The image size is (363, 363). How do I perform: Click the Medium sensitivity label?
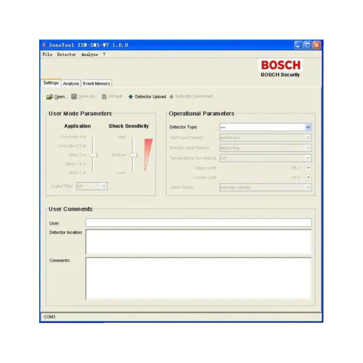coord(119,155)
